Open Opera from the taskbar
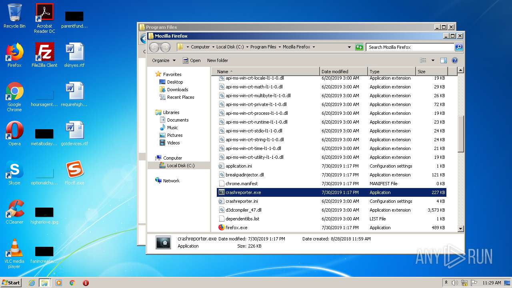 [86, 283]
